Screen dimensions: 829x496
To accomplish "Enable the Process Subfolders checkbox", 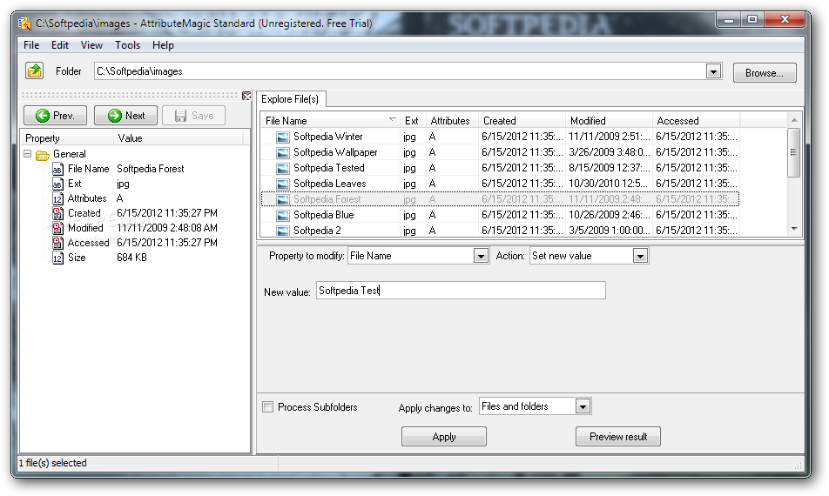I will [x=268, y=407].
